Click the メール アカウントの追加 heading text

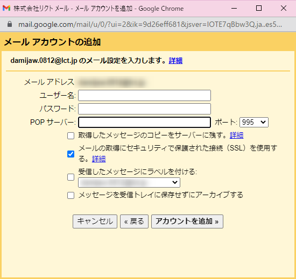pyautogui.click(x=52, y=42)
